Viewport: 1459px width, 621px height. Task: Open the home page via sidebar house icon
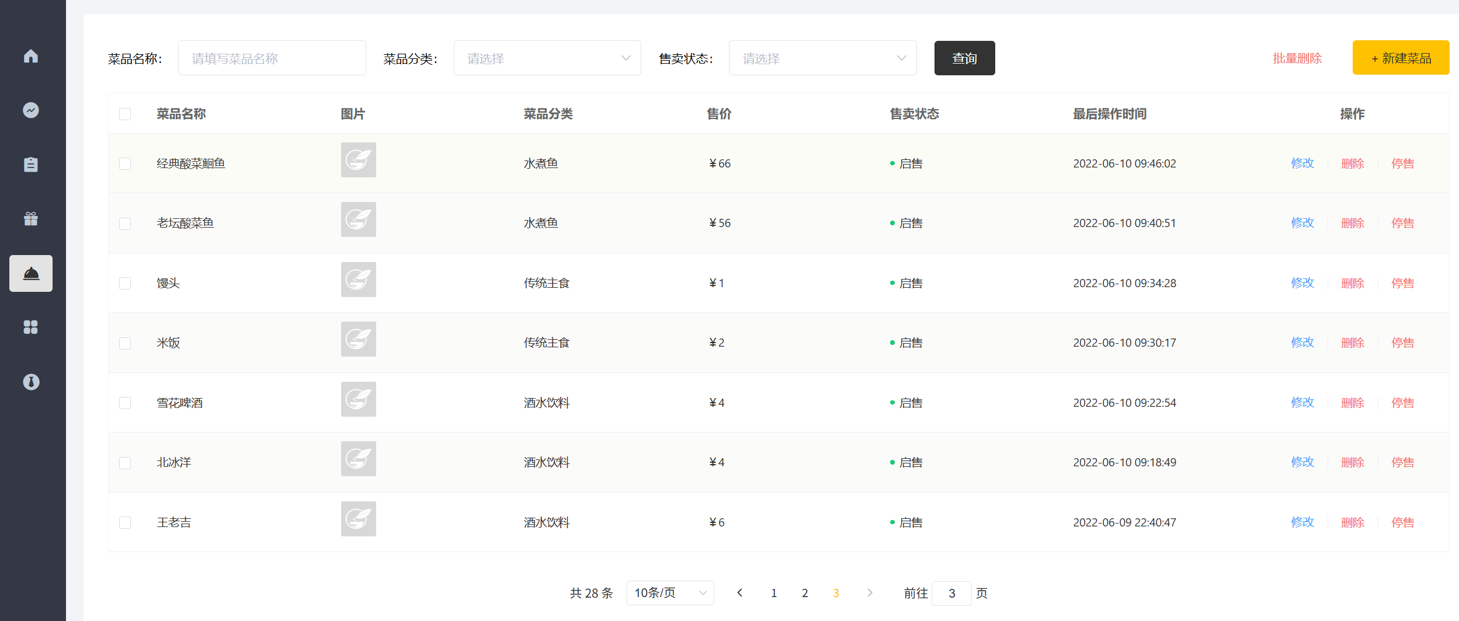[x=30, y=55]
